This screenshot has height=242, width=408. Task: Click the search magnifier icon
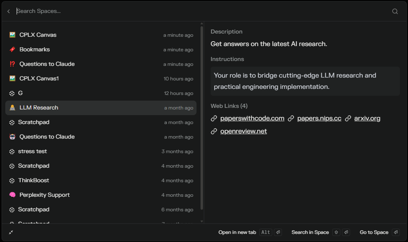(395, 11)
